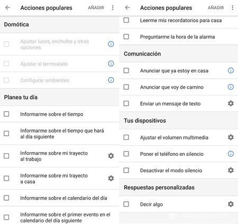
Task: Check Informarme sobre el tiempo
Action: click(x=6, y=114)
